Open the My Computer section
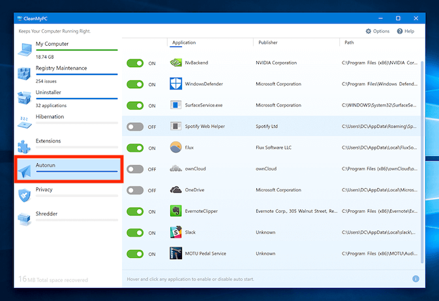The height and width of the screenshot is (301, 439). coord(68,50)
